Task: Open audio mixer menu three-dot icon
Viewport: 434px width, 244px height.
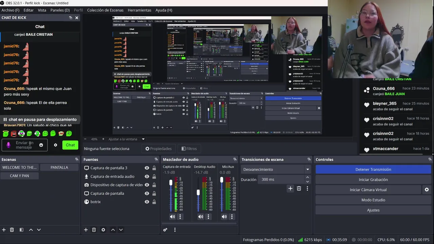Action: point(175,230)
